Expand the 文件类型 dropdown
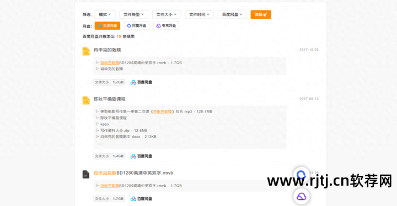397x206 pixels. 133,15
